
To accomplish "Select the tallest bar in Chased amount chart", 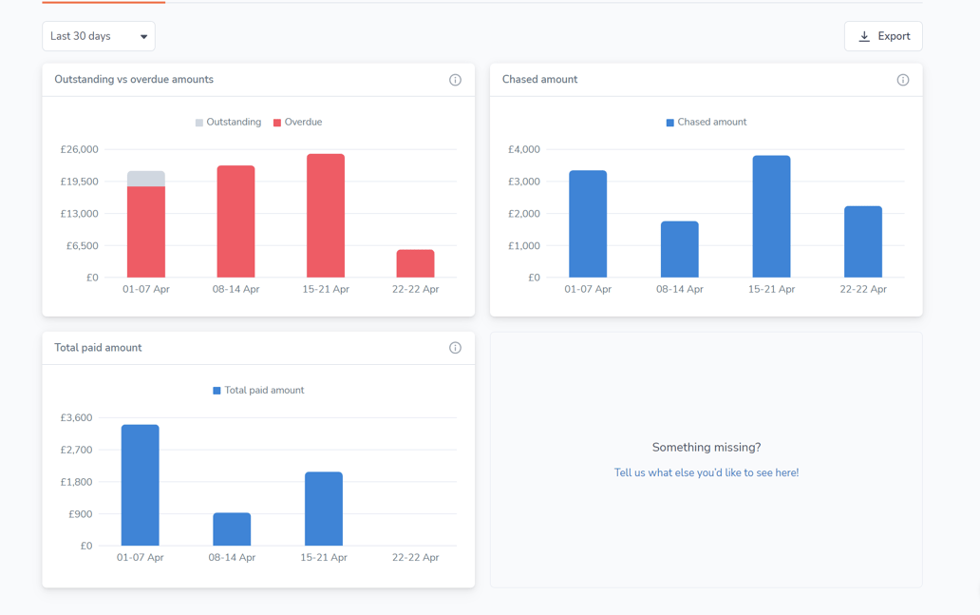I will pyautogui.click(x=769, y=214).
